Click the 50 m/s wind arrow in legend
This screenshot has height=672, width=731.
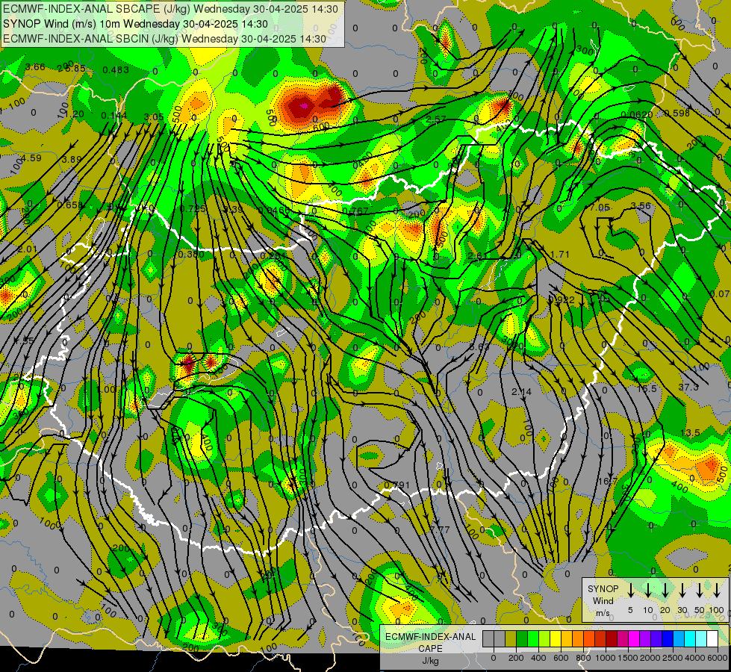pyautogui.click(x=700, y=591)
